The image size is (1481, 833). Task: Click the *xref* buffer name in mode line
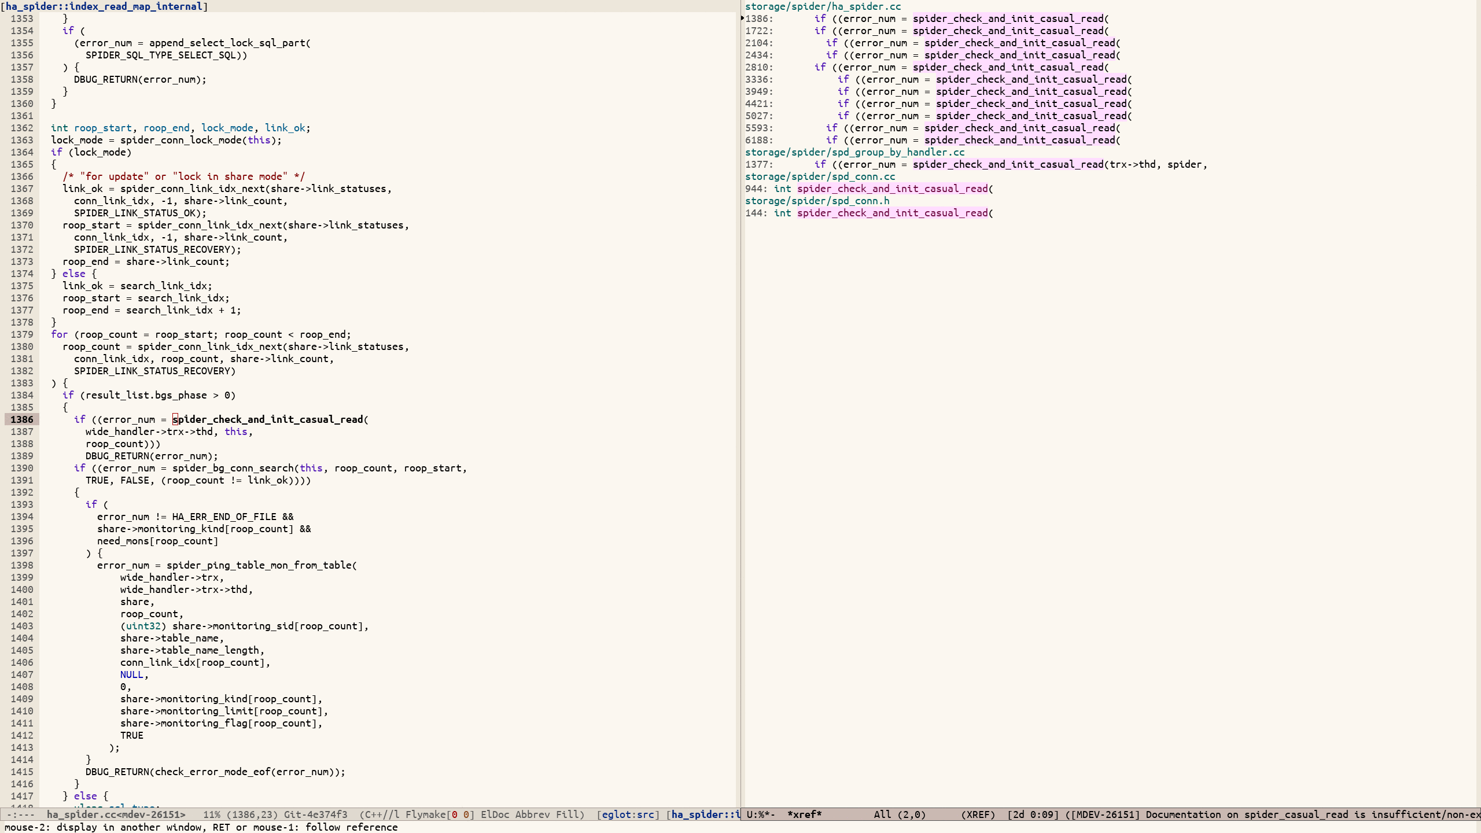click(804, 814)
